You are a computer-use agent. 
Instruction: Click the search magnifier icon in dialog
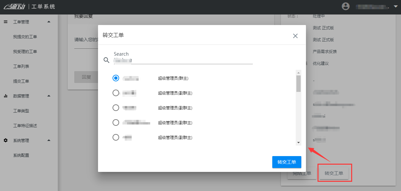click(106, 60)
